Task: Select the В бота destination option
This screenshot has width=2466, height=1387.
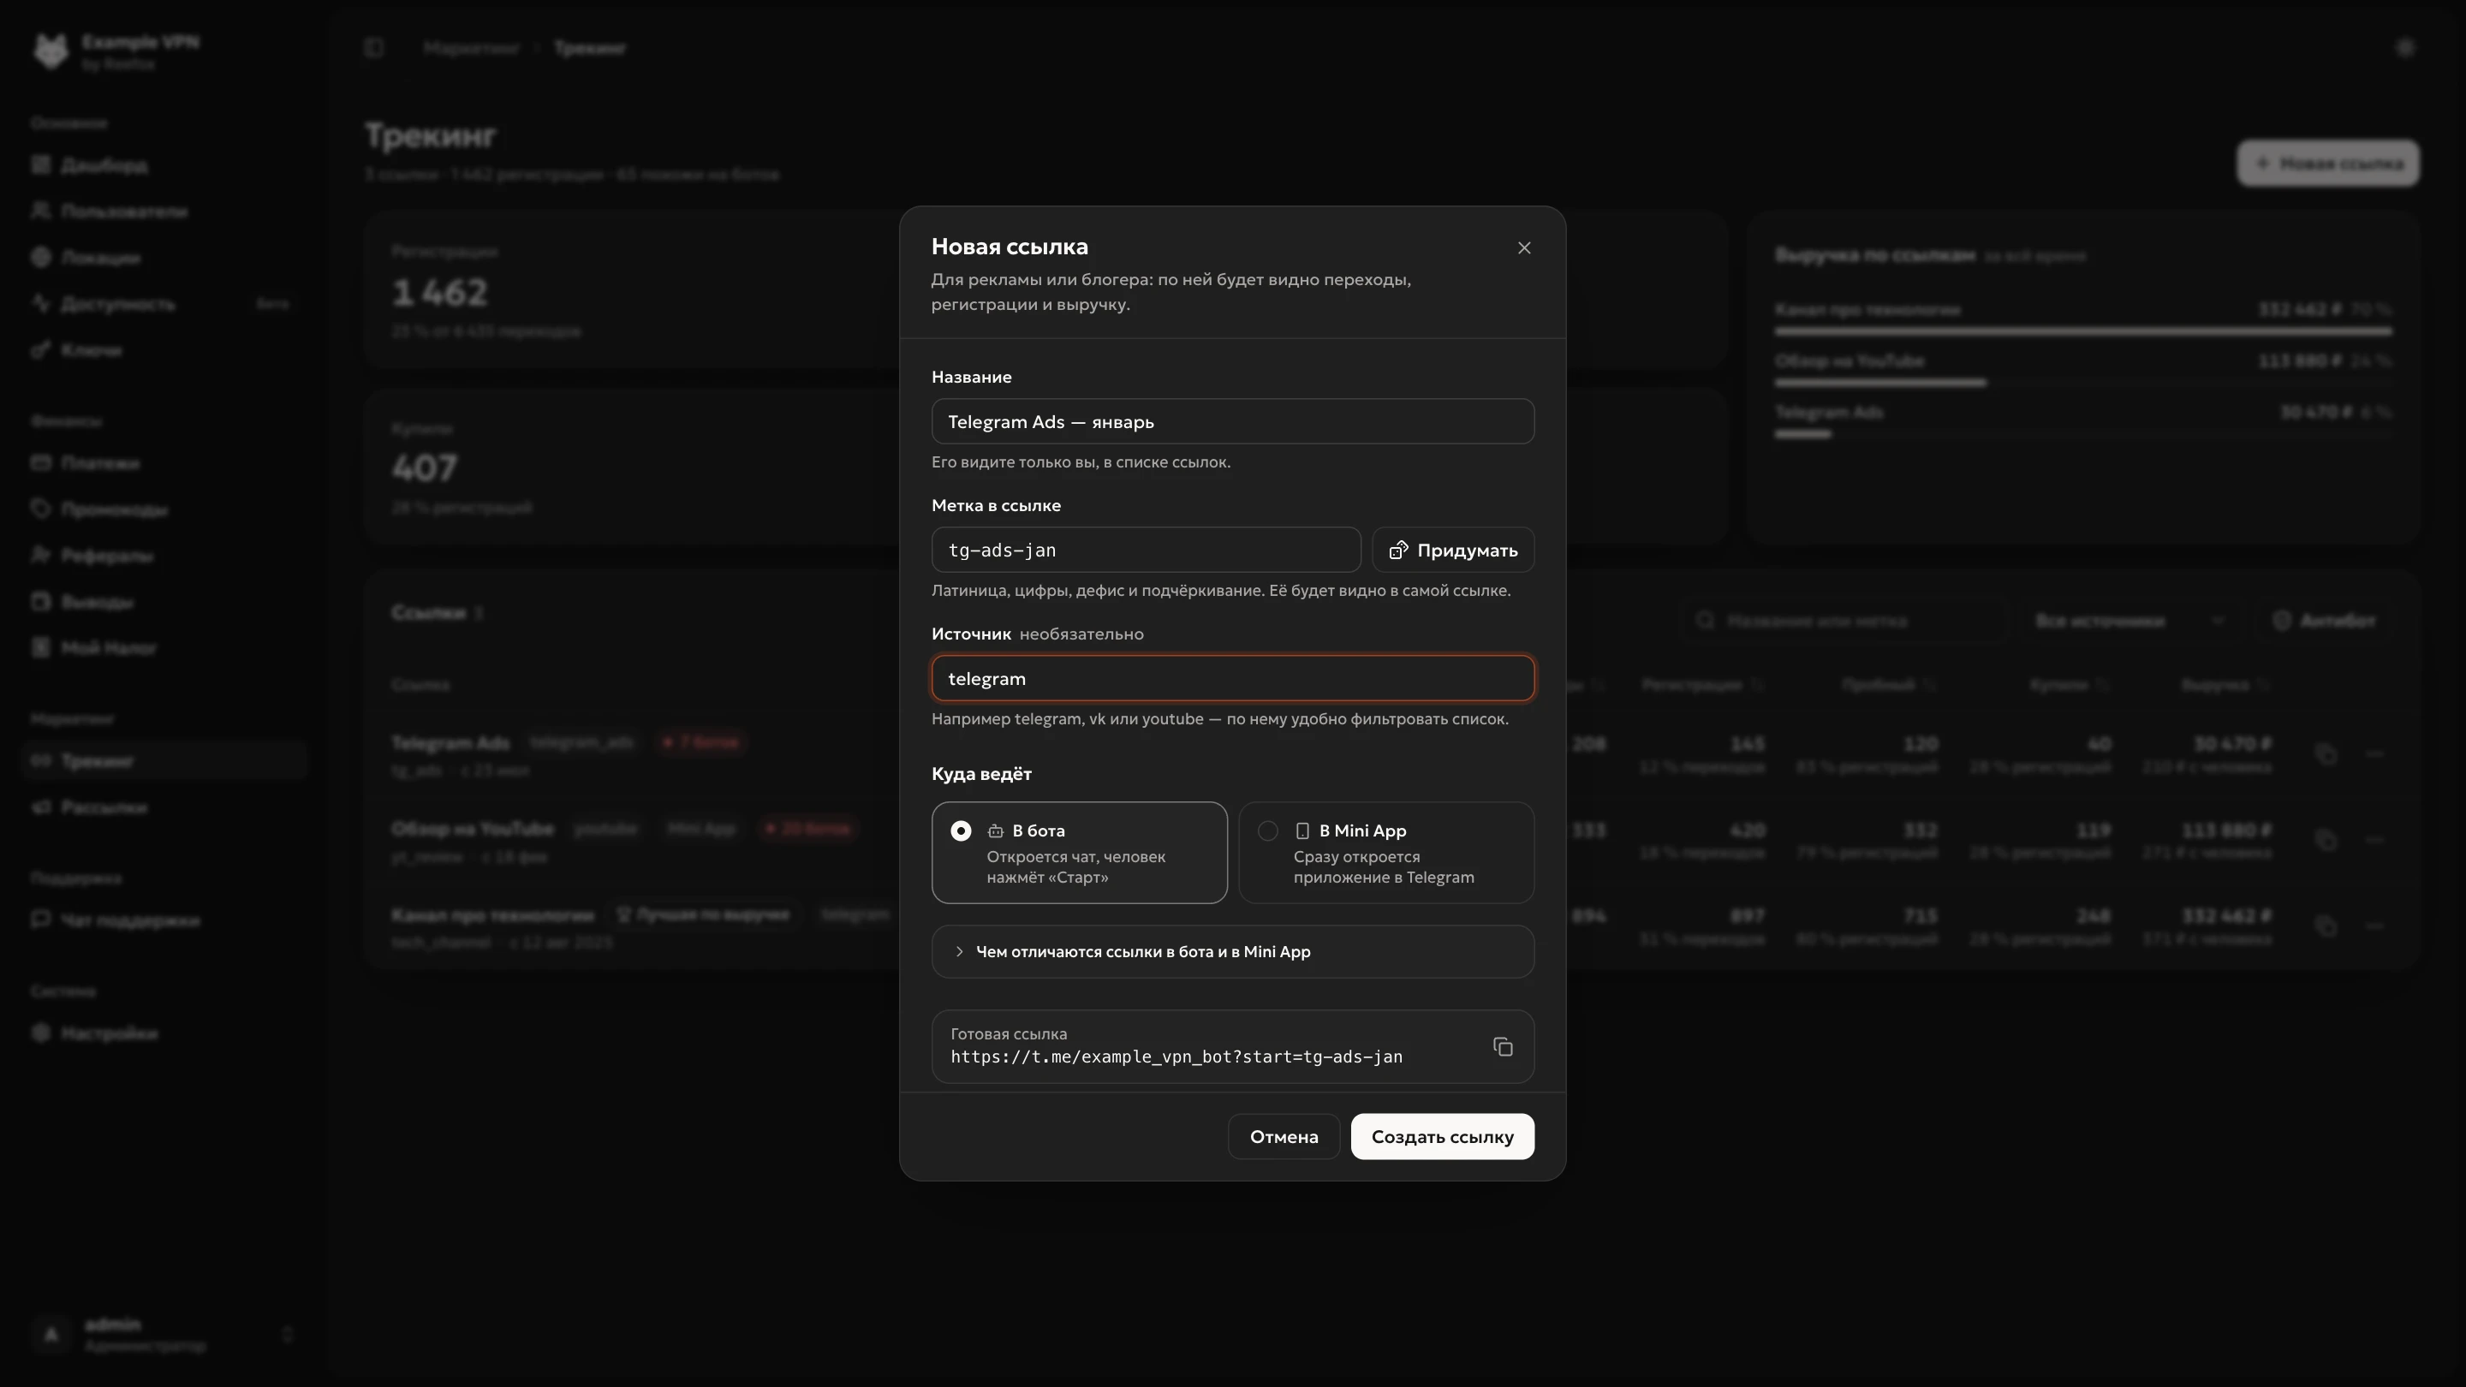Action: [1079, 853]
